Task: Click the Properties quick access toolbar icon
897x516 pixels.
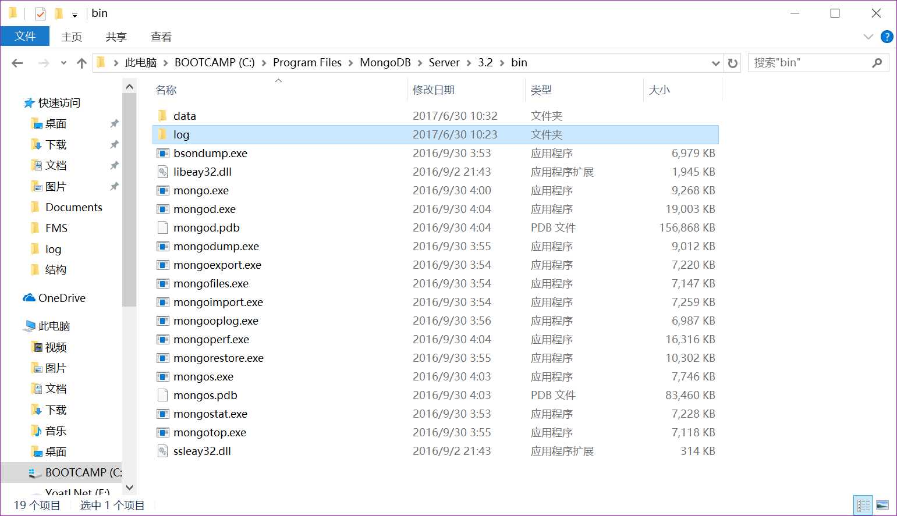Action: (40, 13)
